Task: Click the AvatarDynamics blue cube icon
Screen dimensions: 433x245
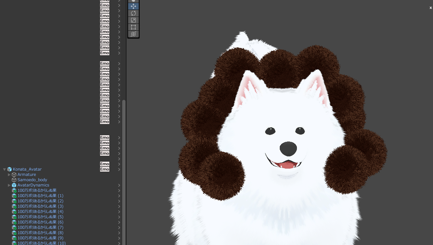Action: point(14,185)
